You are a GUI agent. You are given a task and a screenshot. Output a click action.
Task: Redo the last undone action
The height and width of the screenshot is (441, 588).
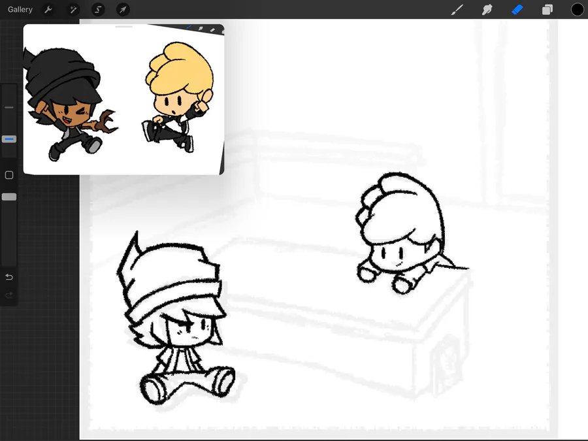pos(9,295)
